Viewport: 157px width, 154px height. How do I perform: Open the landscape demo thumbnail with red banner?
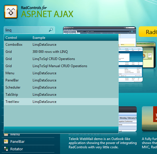pyautogui.click(x=149, y=119)
